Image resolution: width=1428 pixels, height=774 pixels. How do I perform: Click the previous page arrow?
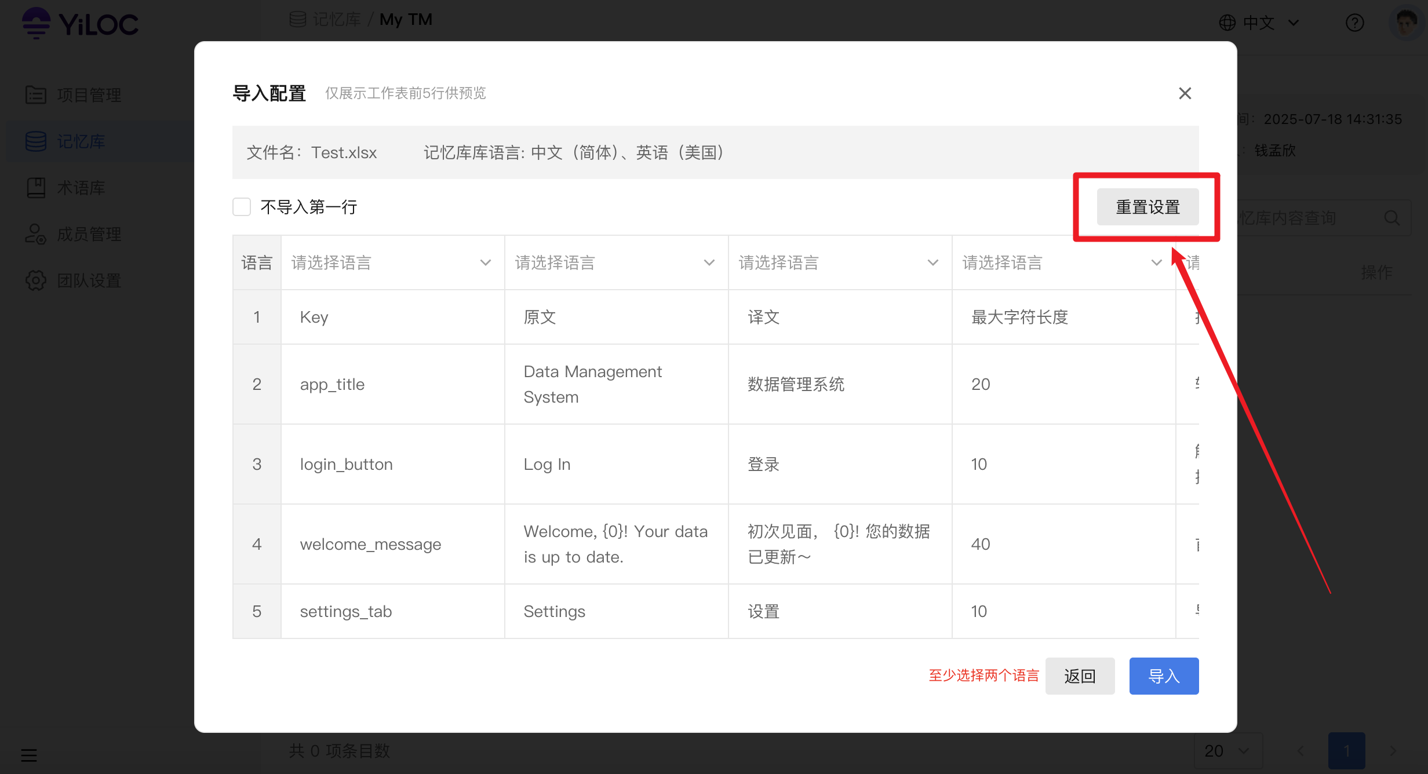point(1300,751)
